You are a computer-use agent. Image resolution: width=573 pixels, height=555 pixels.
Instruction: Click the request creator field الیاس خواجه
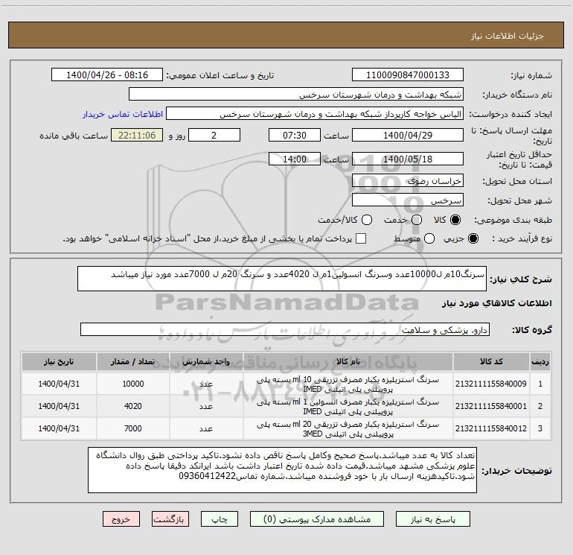[x=315, y=113]
